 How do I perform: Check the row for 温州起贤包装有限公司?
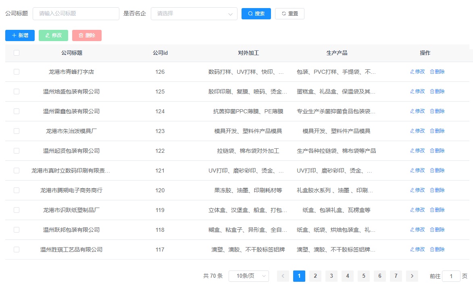(17, 151)
